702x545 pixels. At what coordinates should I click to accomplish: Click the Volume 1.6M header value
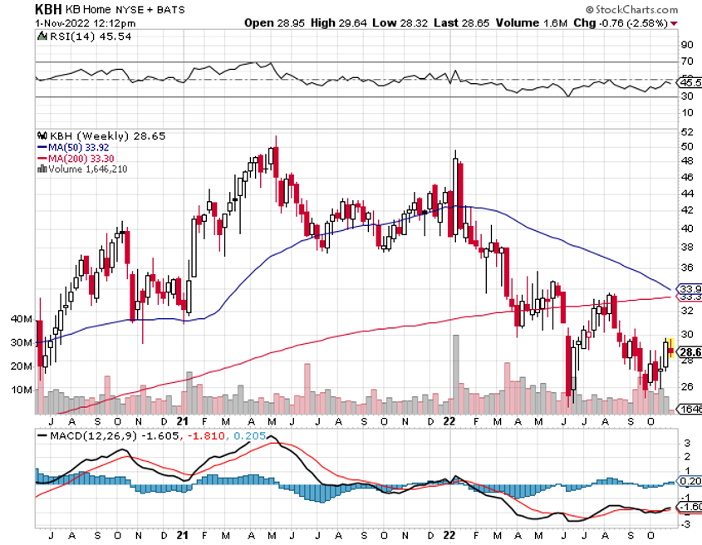pos(532,22)
